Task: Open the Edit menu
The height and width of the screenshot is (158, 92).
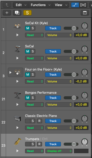Action: coord(21,5)
